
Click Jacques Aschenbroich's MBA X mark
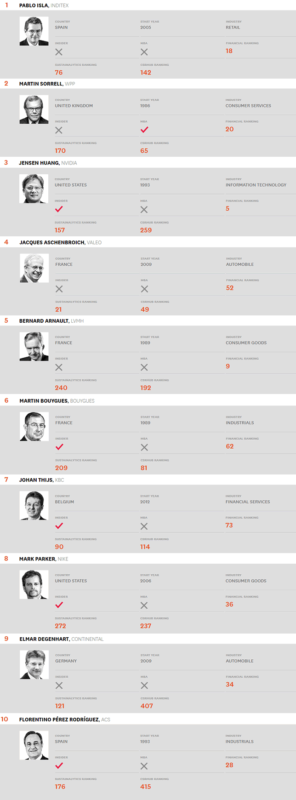(x=144, y=289)
